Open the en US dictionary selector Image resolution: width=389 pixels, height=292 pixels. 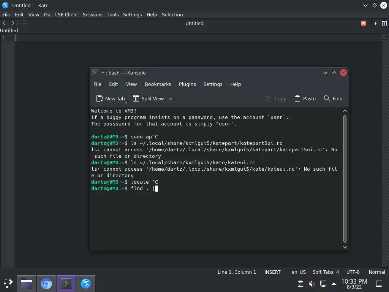coord(299,272)
